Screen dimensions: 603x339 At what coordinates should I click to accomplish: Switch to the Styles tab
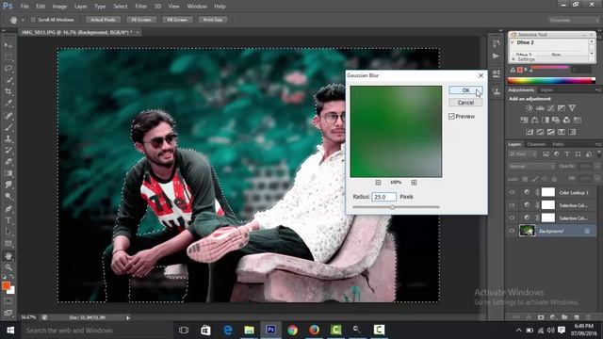546,90
